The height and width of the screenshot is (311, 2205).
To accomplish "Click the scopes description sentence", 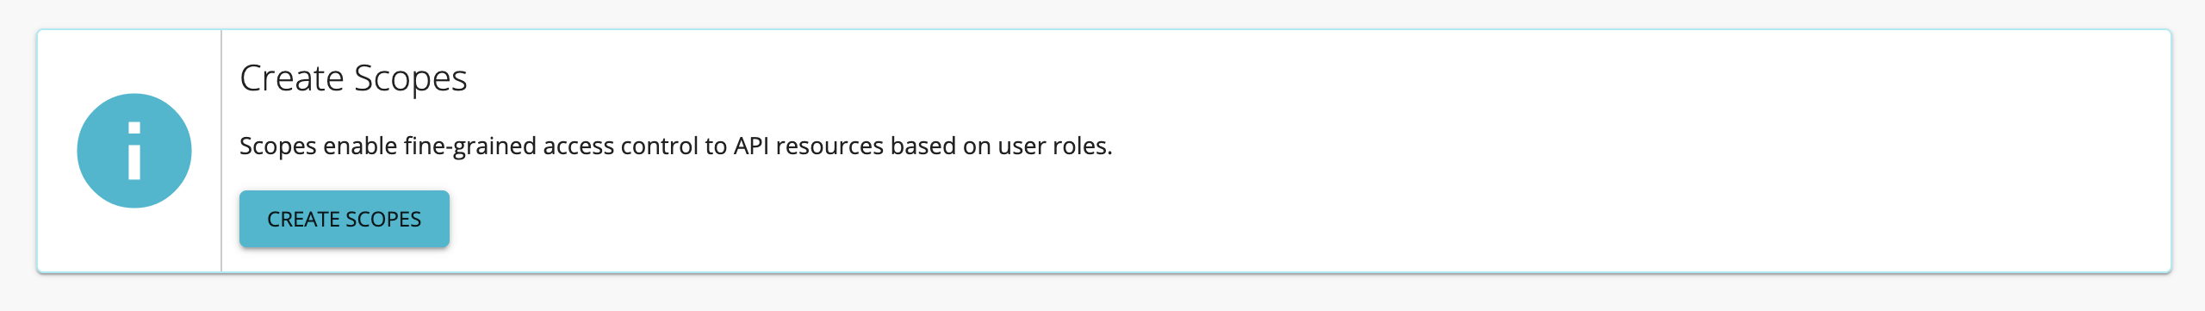I will tap(676, 146).
